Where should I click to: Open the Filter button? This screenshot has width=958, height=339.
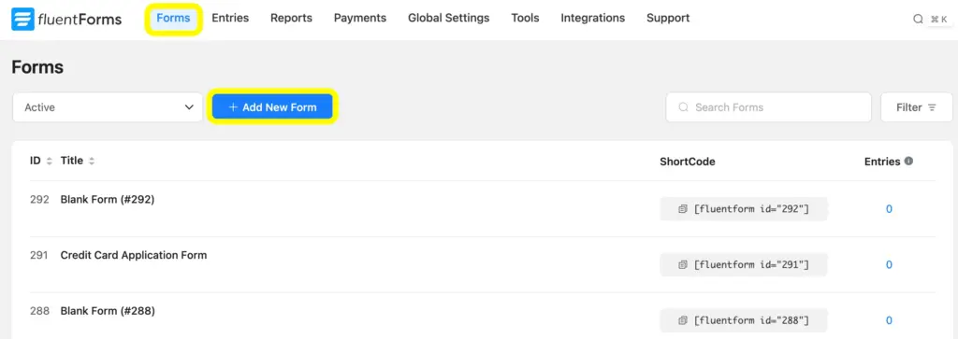pyautogui.click(x=916, y=107)
